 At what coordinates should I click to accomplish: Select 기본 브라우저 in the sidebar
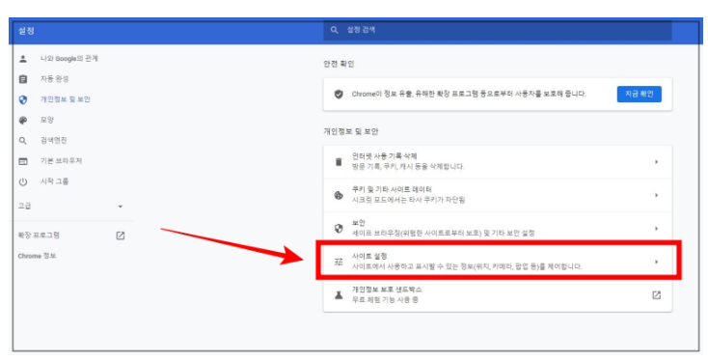(62, 161)
